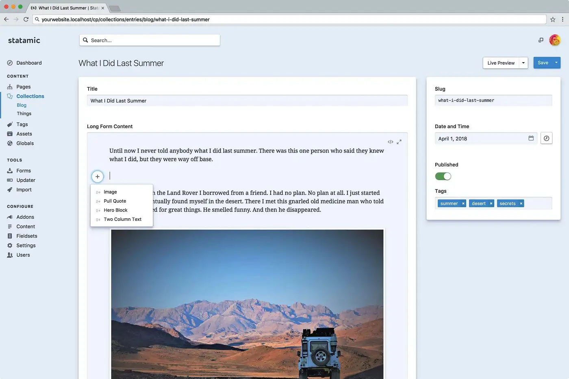The height and width of the screenshot is (379, 569).
Task: Expand the Live Preview dropdown arrow
Action: click(523, 63)
